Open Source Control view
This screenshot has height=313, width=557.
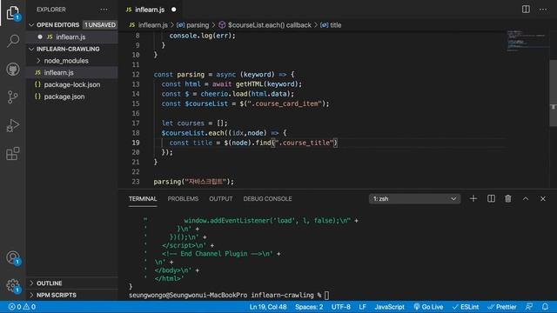[13, 97]
